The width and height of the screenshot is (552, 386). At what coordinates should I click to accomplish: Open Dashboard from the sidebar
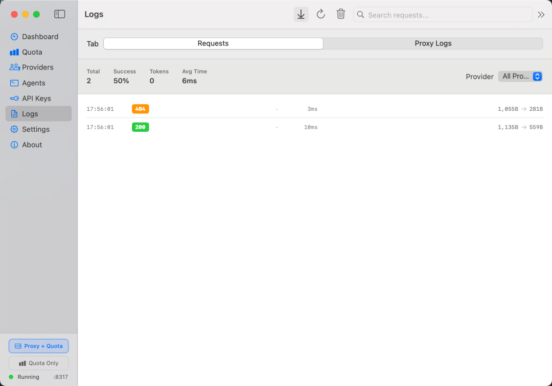(39, 37)
